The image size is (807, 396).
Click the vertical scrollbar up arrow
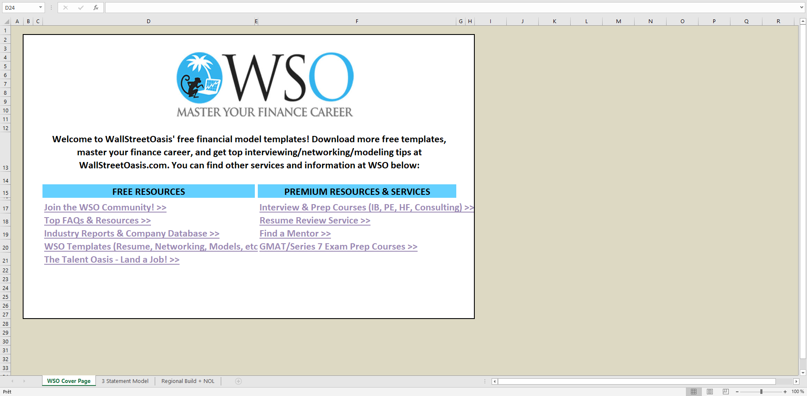pyautogui.click(x=803, y=21)
